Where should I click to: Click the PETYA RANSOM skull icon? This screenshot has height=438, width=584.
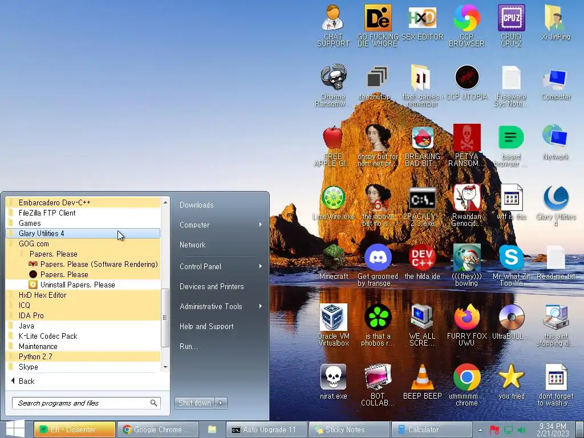pyautogui.click(x=467, y=145)
